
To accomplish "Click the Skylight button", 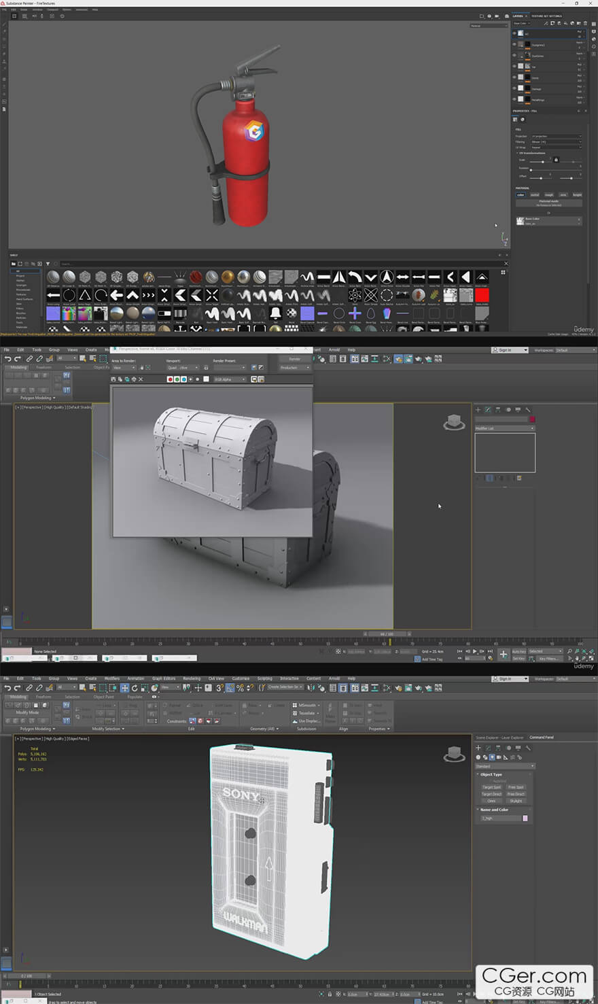I will pyautogui.click(x=516, y=801).
